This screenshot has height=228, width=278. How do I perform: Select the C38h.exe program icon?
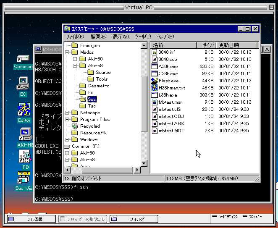[155, 73]
